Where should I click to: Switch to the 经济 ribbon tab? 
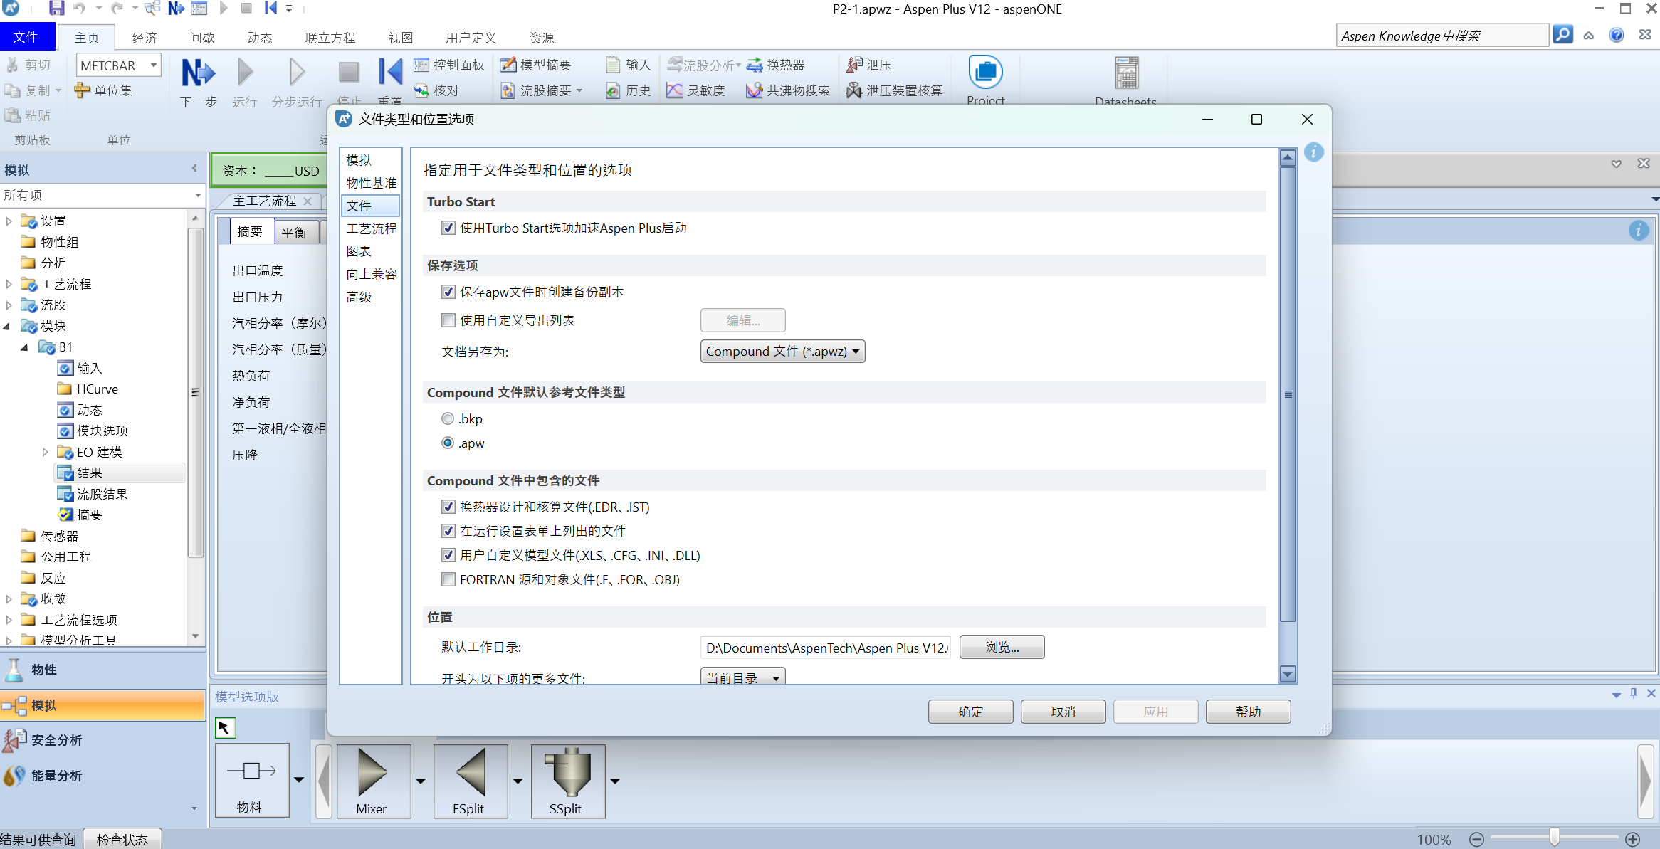(x=145, y=38)
